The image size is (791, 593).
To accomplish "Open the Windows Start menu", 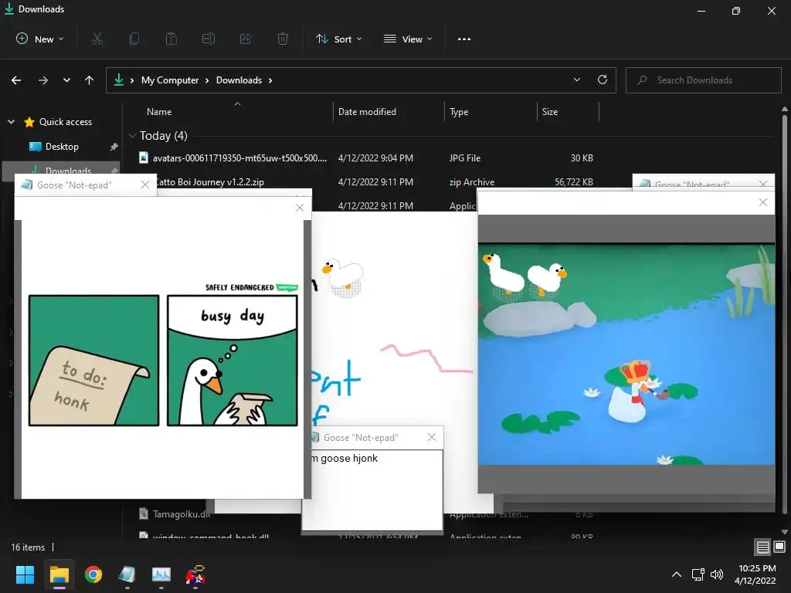I will tap(25, 574).
